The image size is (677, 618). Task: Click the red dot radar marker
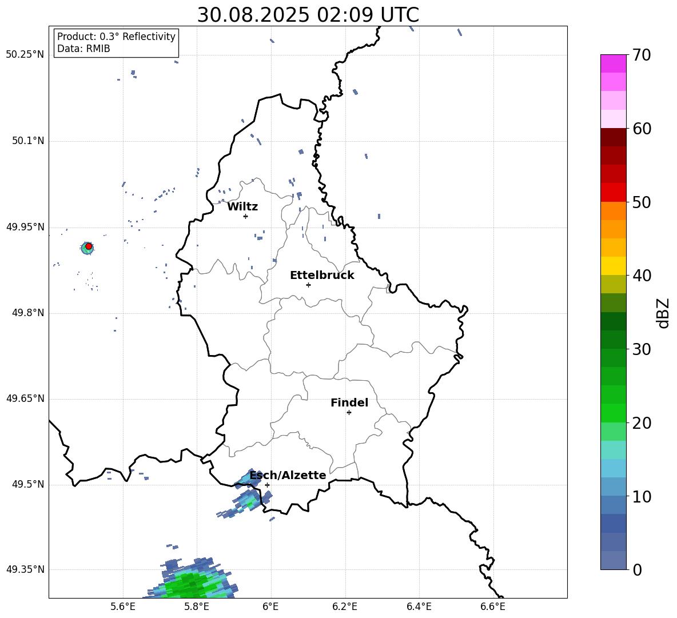[89, 246]
